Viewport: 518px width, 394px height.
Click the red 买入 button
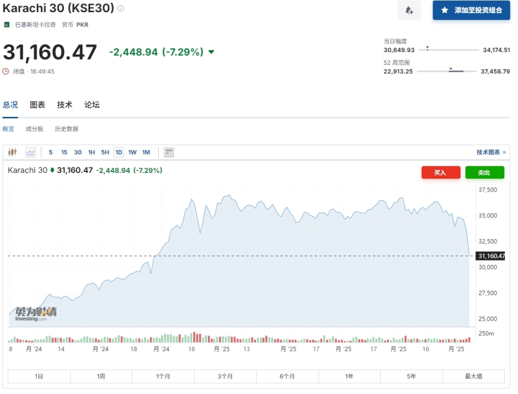pyautogui.click(x=441, y=172)
